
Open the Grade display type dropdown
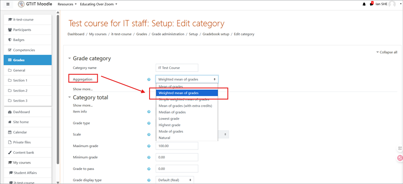(x=175, y=180)
